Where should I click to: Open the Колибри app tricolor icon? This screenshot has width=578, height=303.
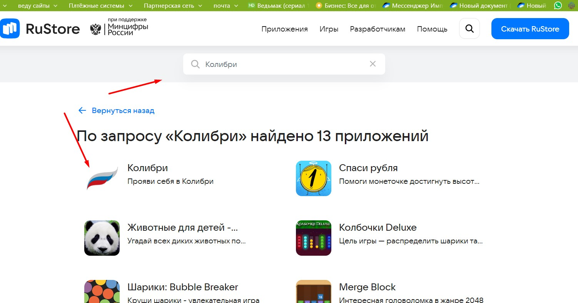[x=102, y=178]
